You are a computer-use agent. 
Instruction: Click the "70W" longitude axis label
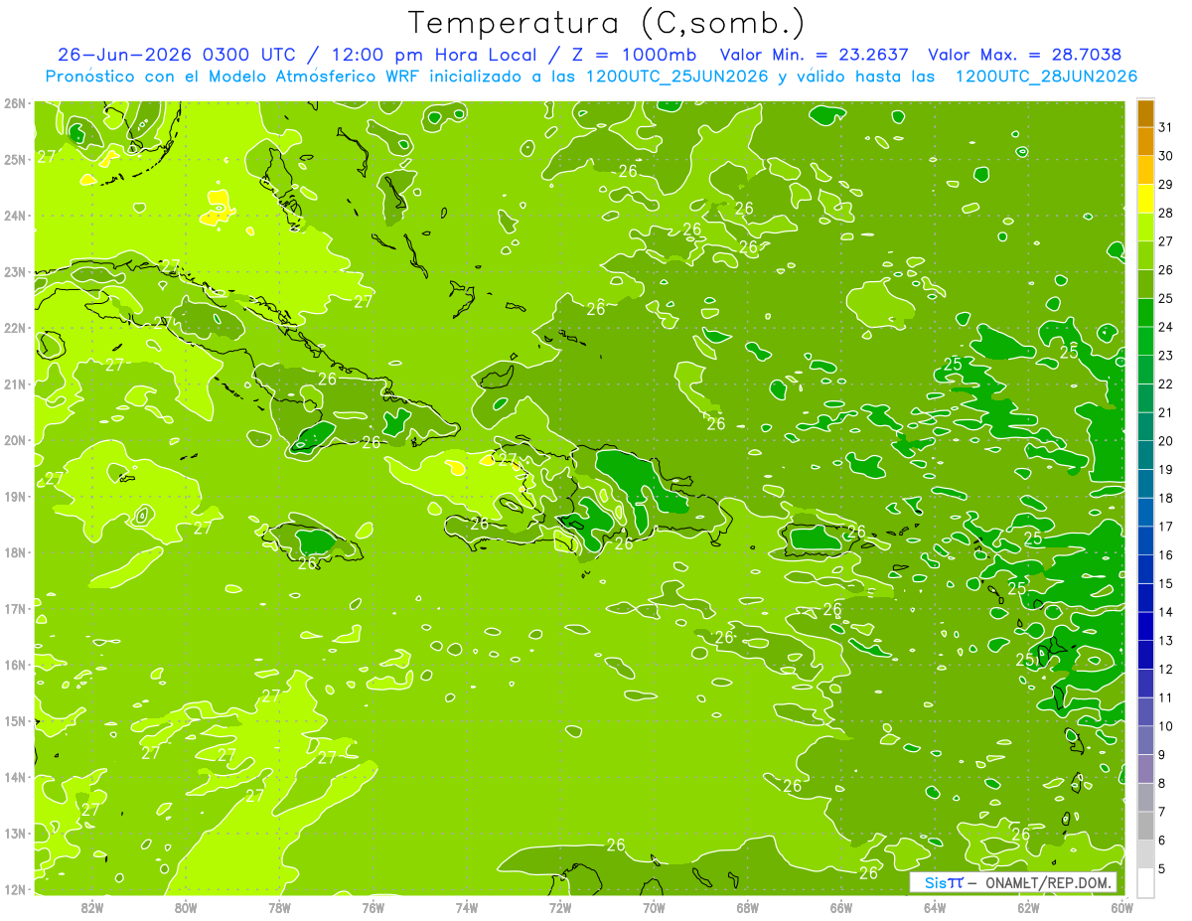(654, 907)
